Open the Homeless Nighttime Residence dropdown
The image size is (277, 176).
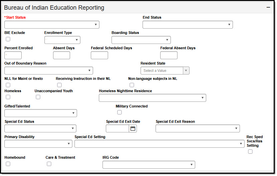pyautogui.click(x=153, y=98)
